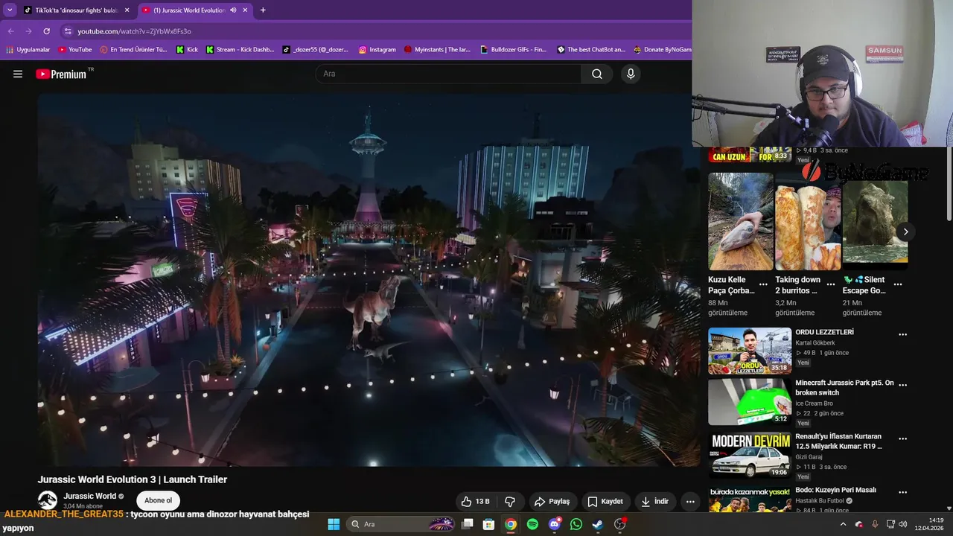Click the Jurassic World video player
This screenshot has width=953, height=536.
369,280
